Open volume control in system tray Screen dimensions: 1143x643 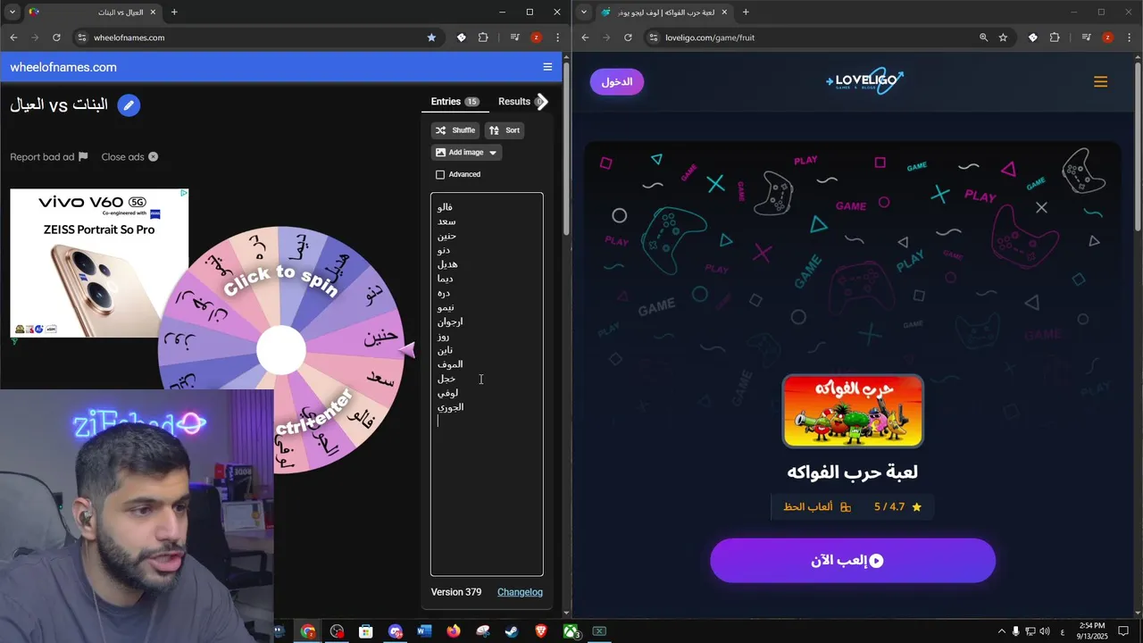point(1045,631)
